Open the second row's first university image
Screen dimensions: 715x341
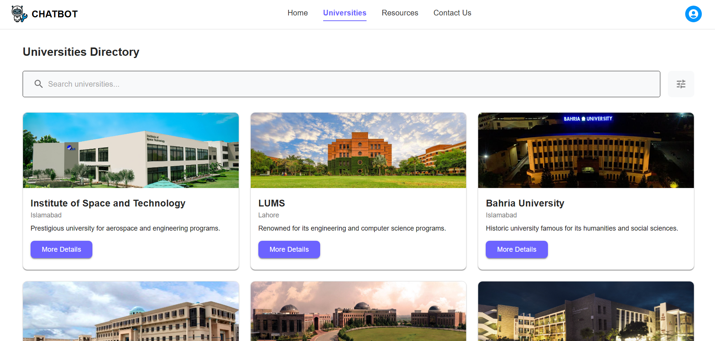click(131, 311)
